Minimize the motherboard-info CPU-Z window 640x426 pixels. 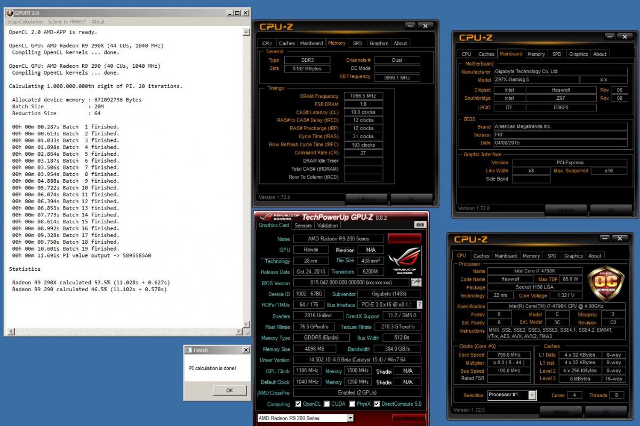[x=610, y=36]
